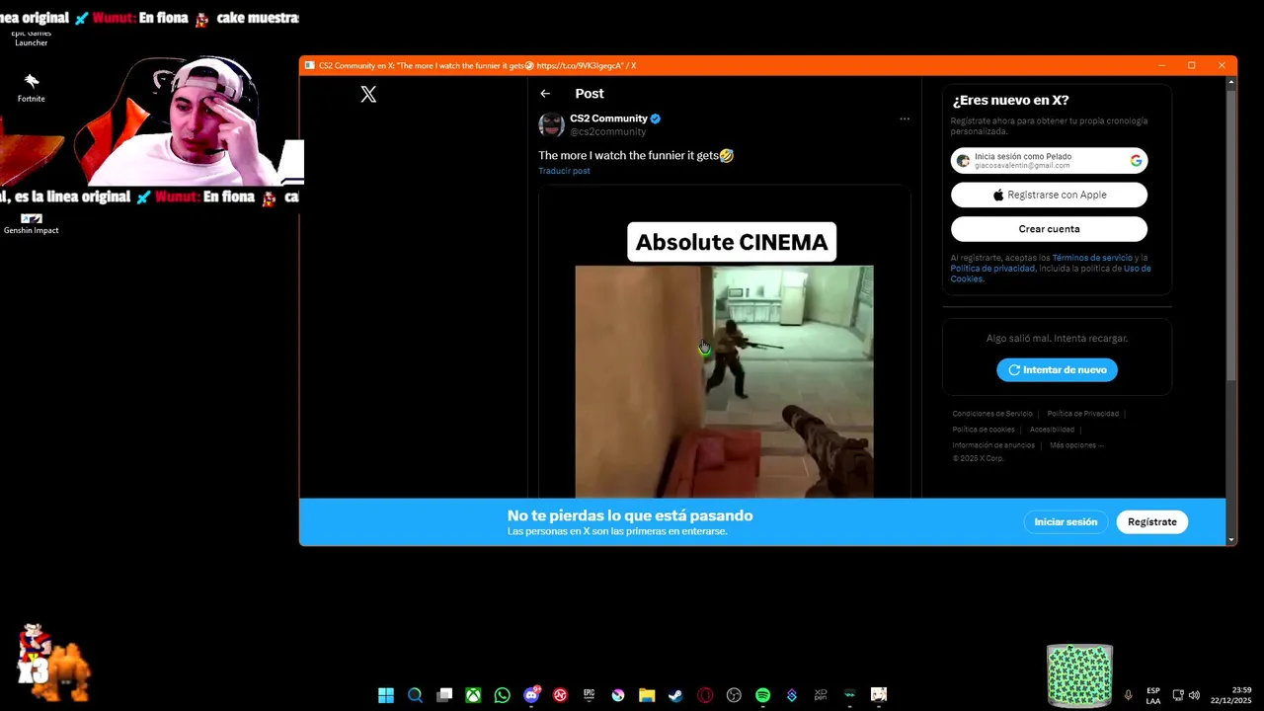
Task: Open File Explorer from the taskbar
Action: 647,695
